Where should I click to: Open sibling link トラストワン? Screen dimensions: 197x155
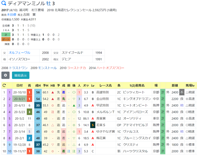(18, 68)
